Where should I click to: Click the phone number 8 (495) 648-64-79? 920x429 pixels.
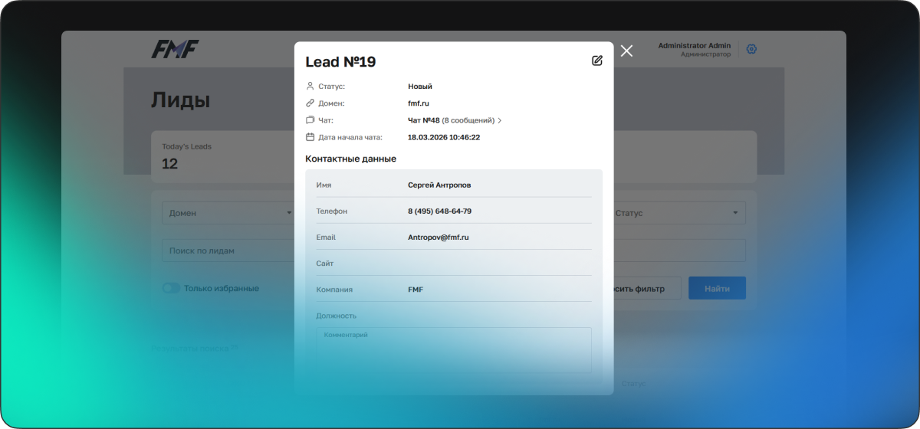point(439,211)
